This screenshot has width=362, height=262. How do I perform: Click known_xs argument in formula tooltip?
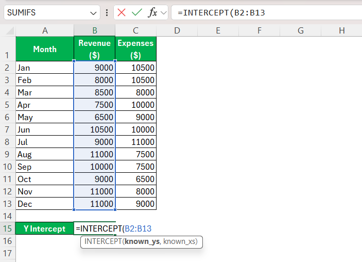coord(179,241)
